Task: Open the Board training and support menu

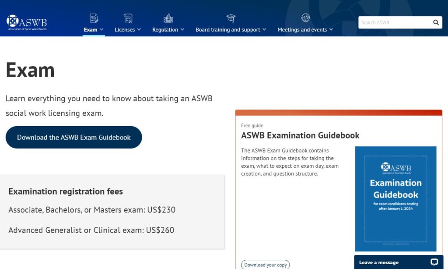Action: [229, 30]
